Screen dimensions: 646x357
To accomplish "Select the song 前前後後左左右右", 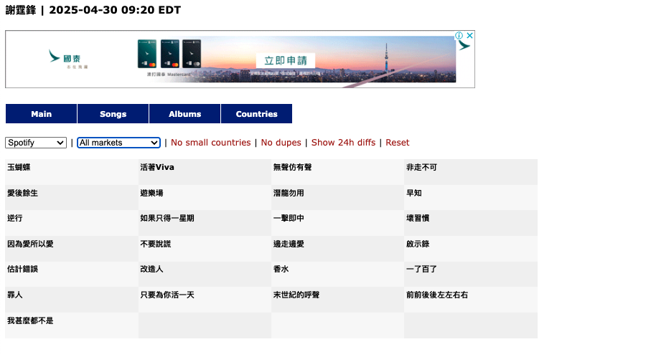I will click(x=437, y=295).
